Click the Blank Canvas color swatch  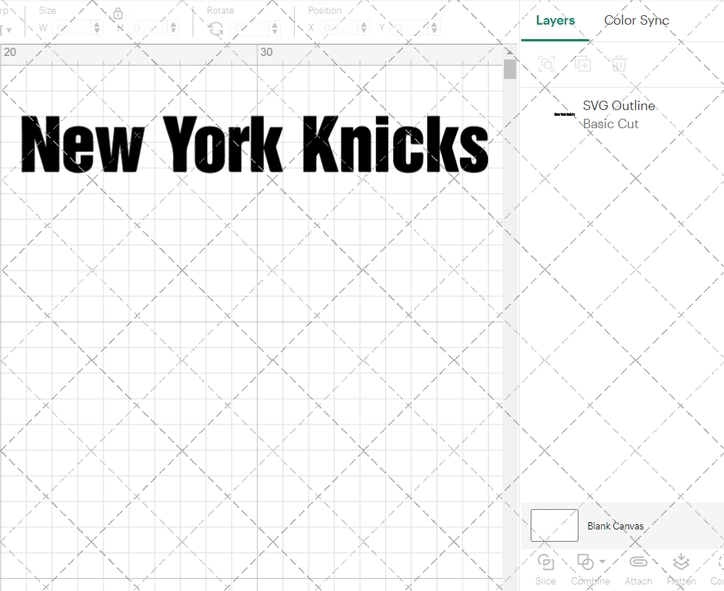[x=554, y=526]
